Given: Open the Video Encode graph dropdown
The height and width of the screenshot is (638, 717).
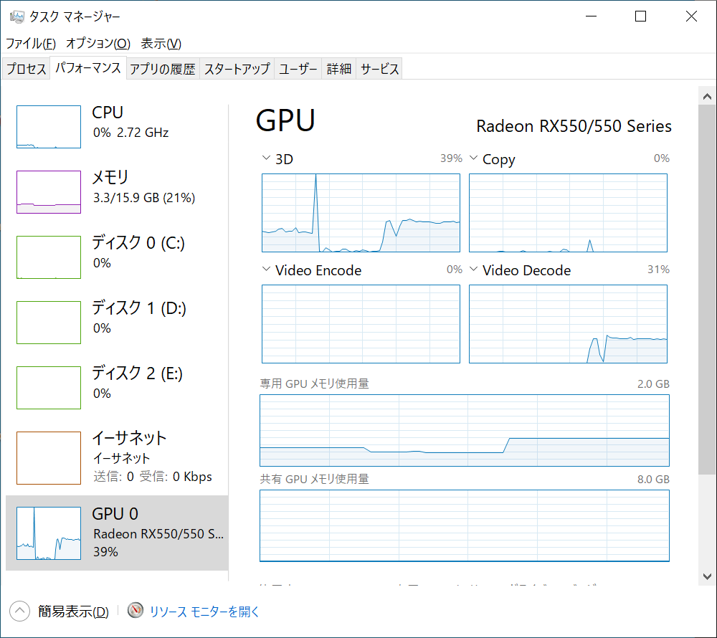Looking at the screenshot, I should (x=267, y=270).
